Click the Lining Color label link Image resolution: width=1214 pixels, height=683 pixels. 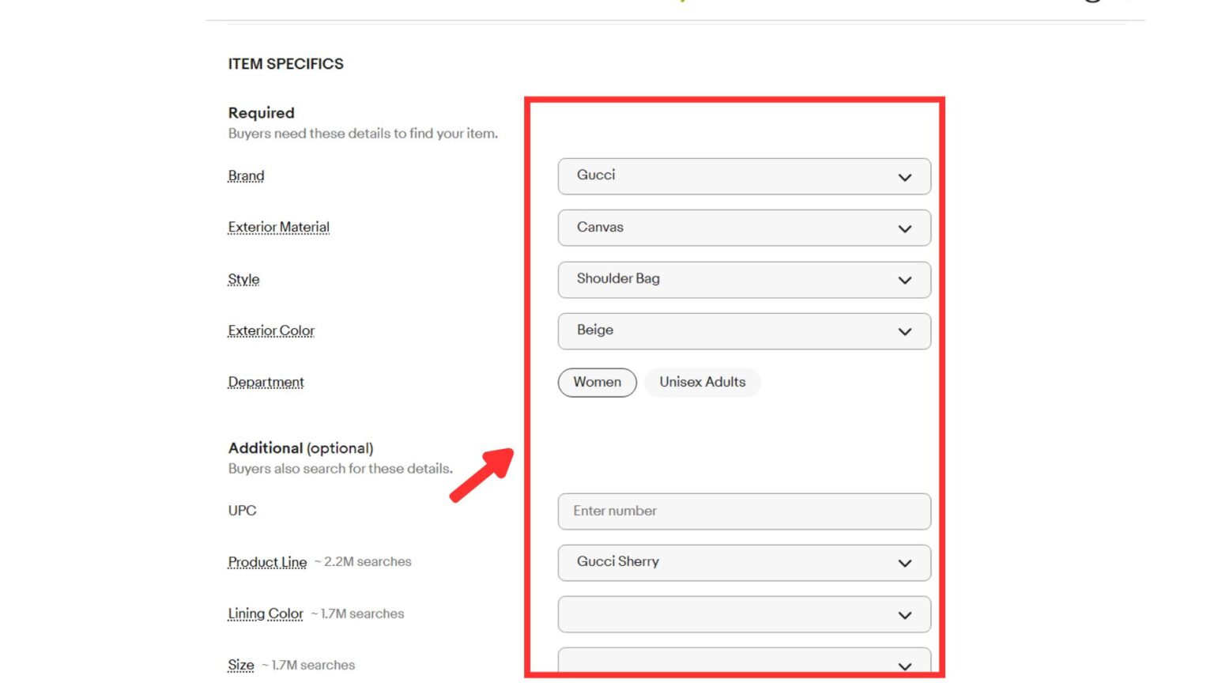click(266, 614)
